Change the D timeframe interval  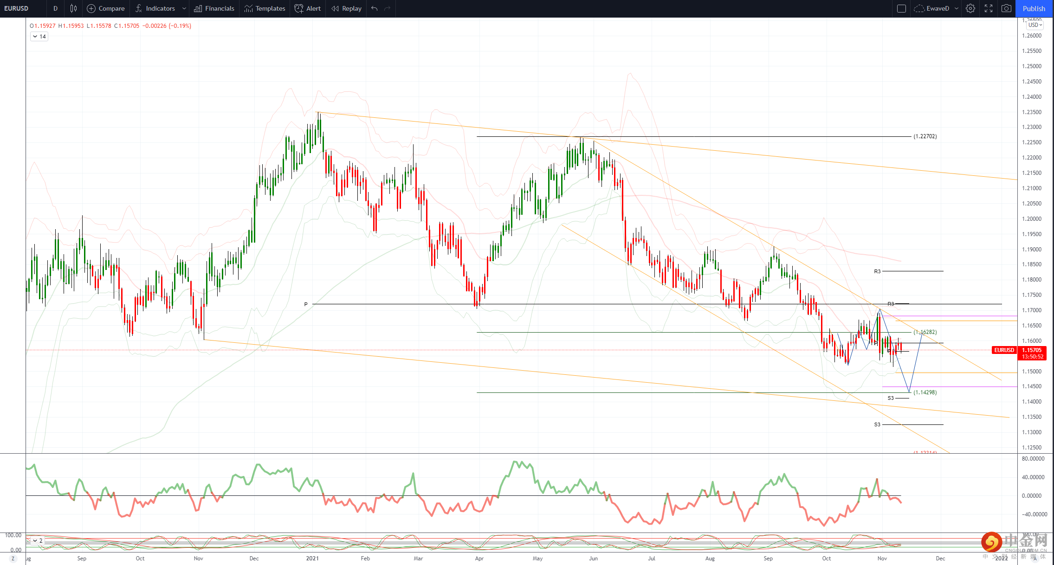pos(55,8)
